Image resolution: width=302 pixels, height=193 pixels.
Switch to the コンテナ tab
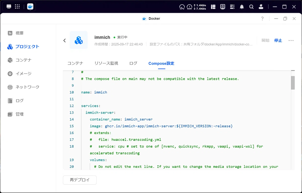pyautogui.click(x=75, y=63)
